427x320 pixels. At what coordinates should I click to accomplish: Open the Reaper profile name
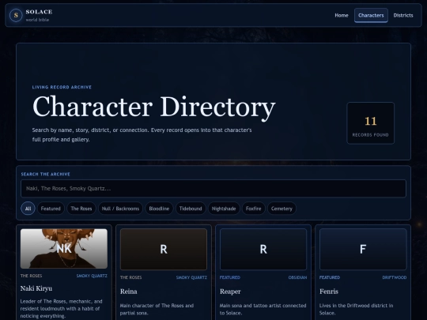(230, 292)
